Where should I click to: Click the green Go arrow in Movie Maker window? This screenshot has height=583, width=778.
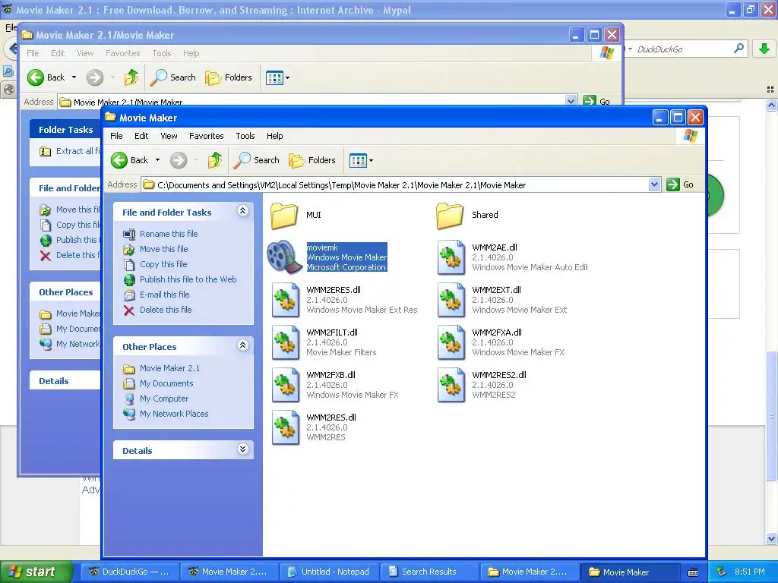[x=673, y=184]
